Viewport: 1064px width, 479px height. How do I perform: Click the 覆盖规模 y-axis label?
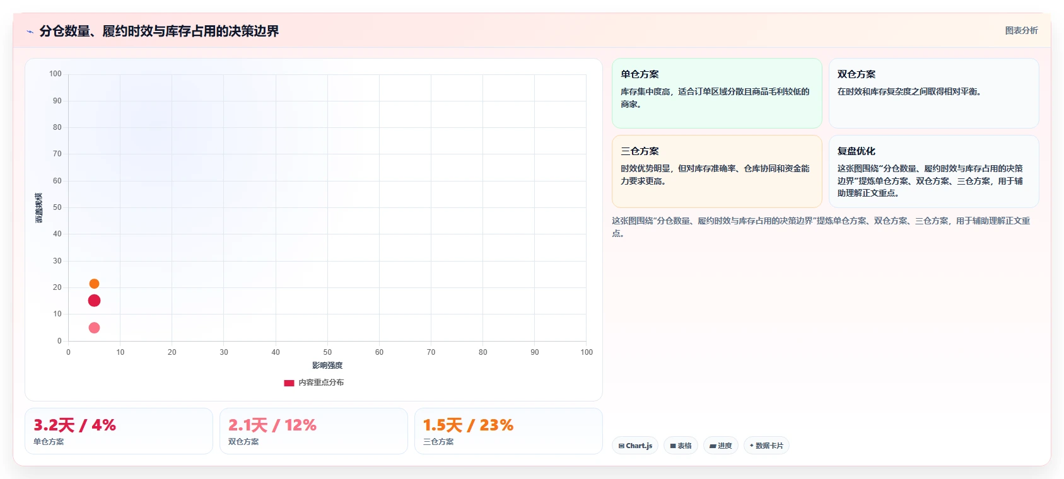(x=39, y=207)
